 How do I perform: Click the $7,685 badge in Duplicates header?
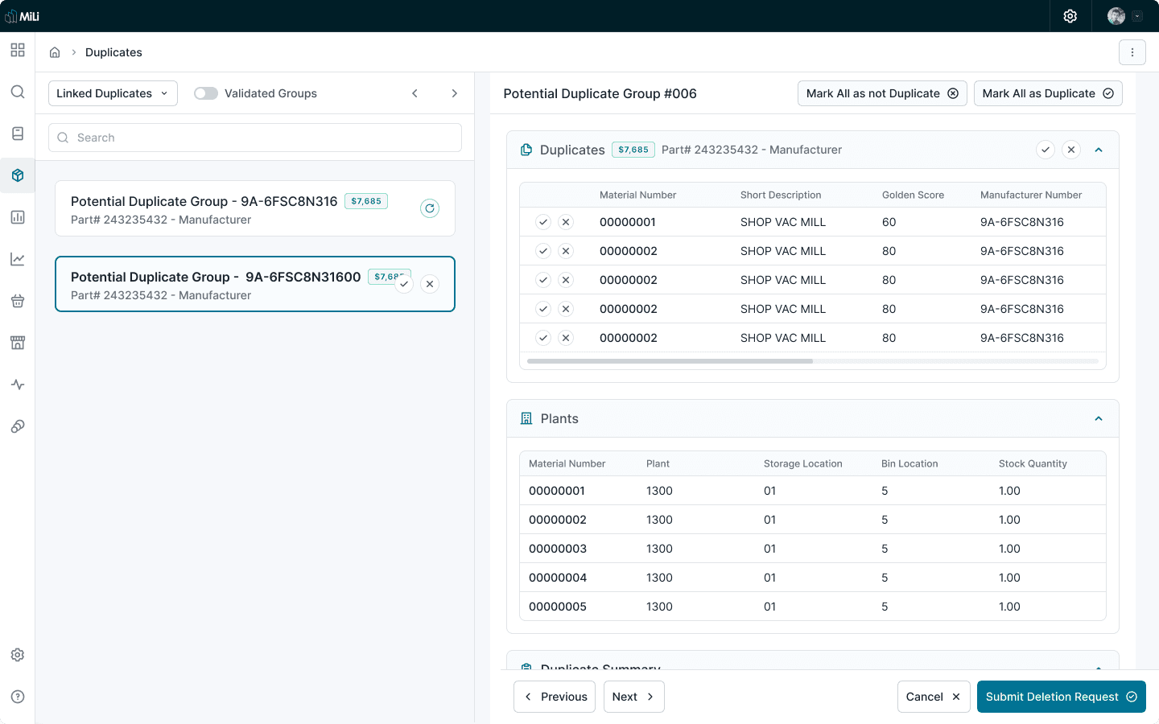[633, 150]
